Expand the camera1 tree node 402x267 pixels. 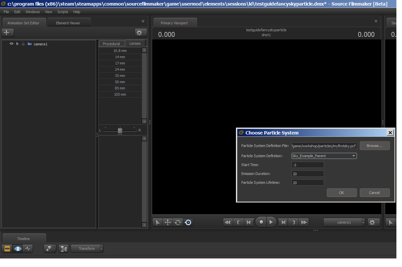point(23,44)
